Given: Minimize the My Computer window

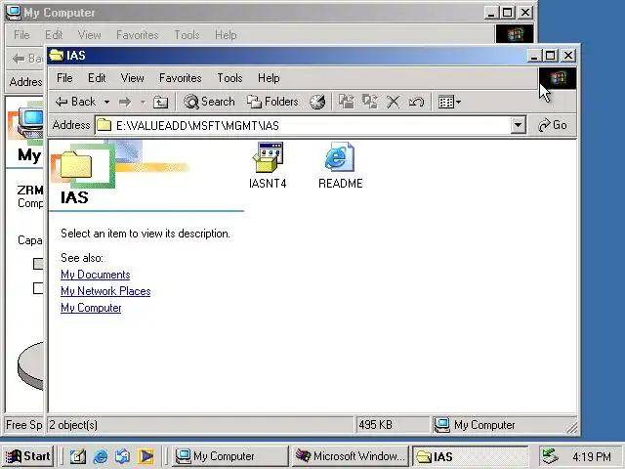Looking at the screenshot, I should 491,13.
